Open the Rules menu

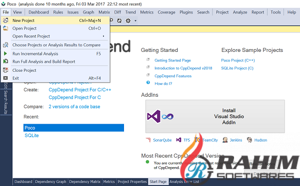point(58,12)
